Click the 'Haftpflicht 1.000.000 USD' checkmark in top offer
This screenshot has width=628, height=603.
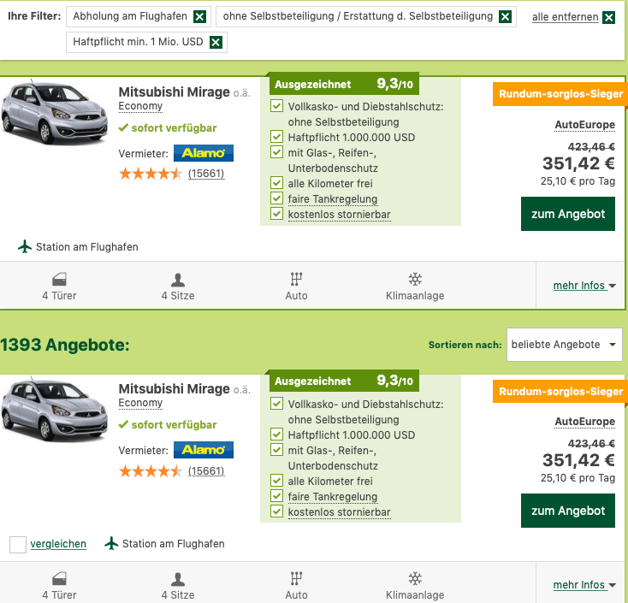pos(276,137)
